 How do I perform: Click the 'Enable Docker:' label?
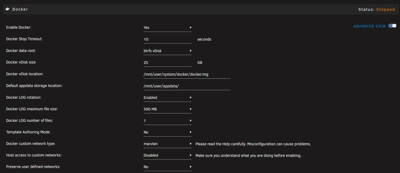(x=19, y=27)
